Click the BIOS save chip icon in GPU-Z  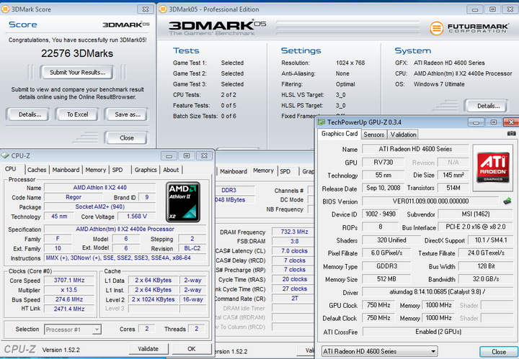click(x=507, y=201)
